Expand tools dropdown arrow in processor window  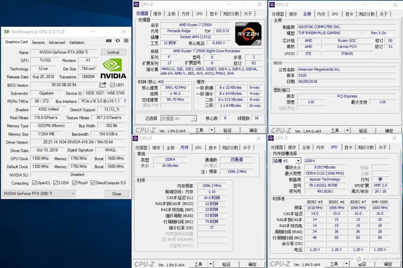tap(212, 130)
